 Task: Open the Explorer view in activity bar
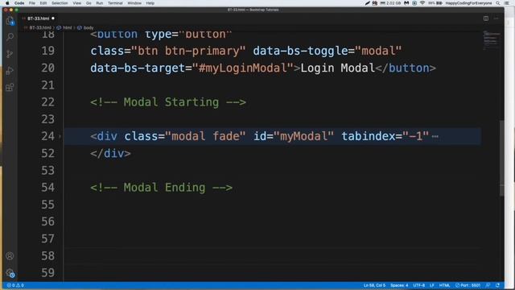(x=10, y=21)
